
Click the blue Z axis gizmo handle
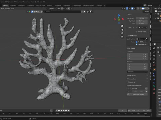[119, 15]
